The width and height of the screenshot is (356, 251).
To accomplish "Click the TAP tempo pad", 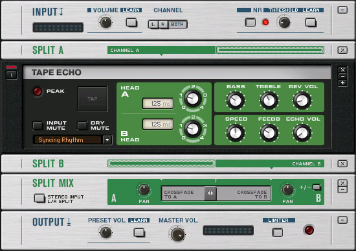I will pos(93,99).
